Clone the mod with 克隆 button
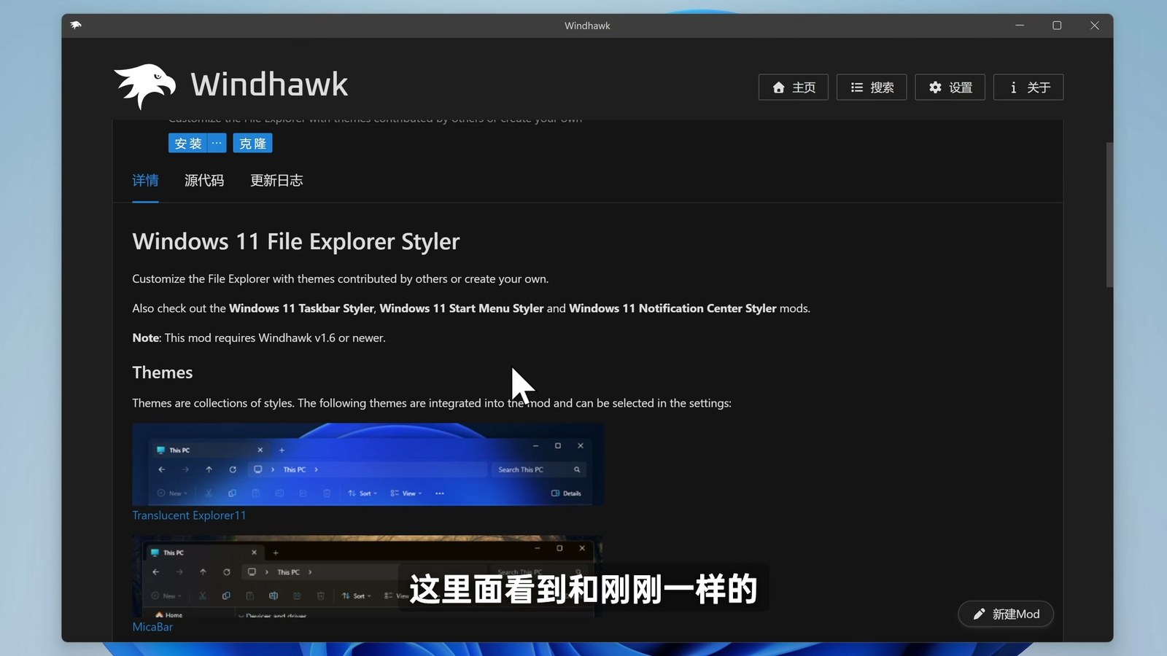This screenshot has width=1167, height=656. point(252,144)
